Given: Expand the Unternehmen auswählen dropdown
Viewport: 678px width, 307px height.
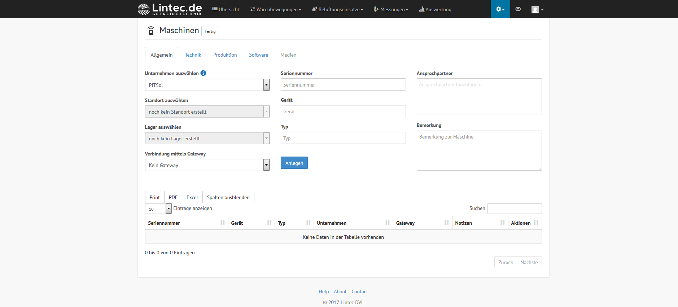Looking at the screenshot, I should (207, 85).
